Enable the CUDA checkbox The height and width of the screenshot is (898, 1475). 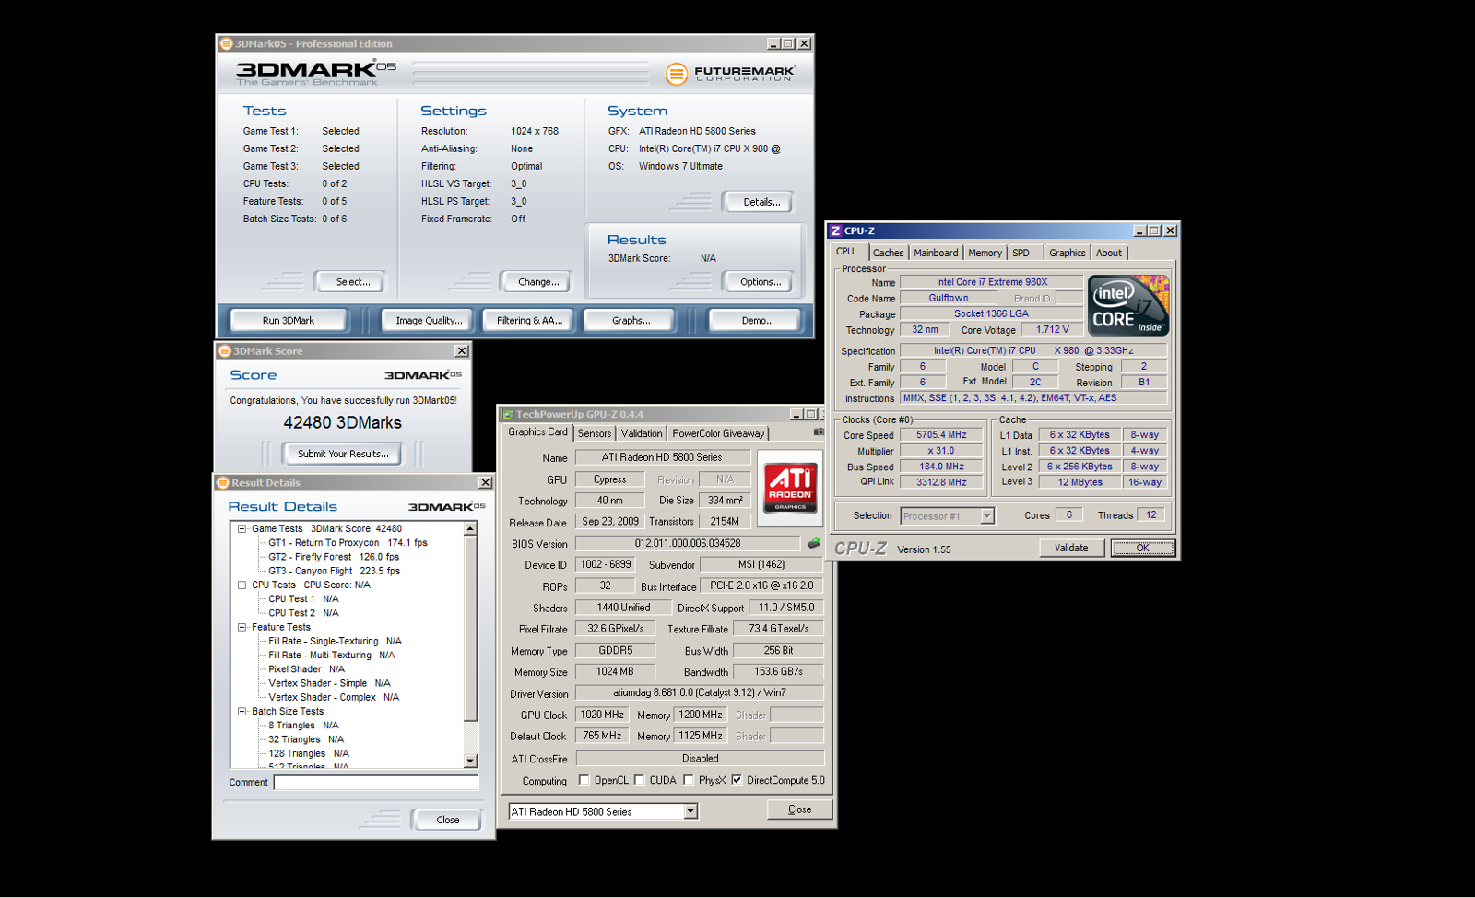click(639, 780)
